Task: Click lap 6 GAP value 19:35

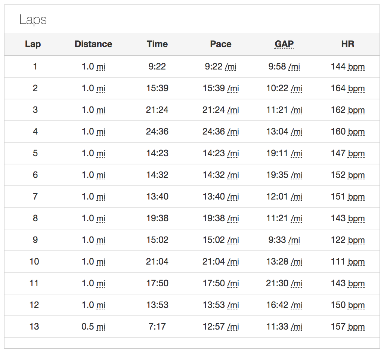Action: 284,175
